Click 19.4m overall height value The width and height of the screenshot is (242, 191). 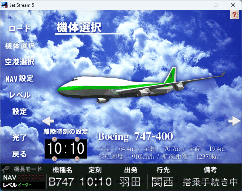click(x=217, y=149)
